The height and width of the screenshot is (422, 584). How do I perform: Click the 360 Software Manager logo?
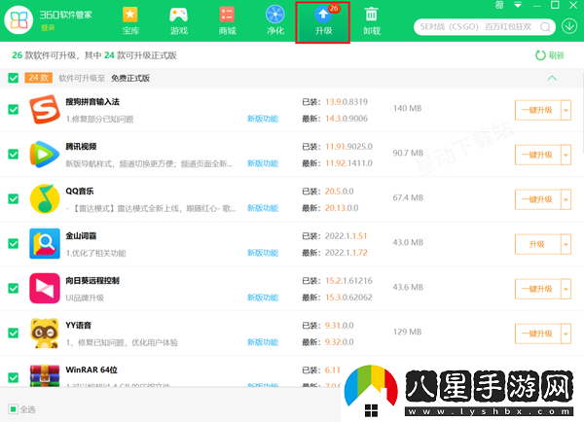[x=18, y=20]
